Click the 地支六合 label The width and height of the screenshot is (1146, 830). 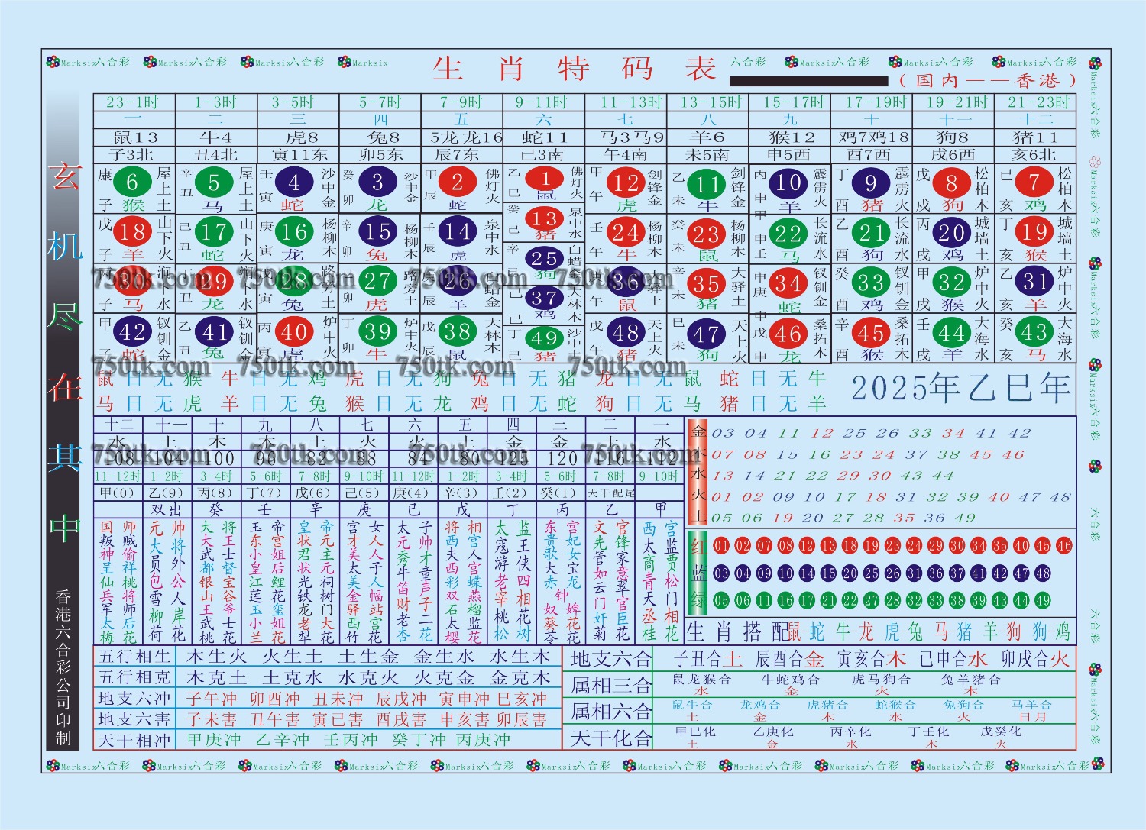[611, 659]
